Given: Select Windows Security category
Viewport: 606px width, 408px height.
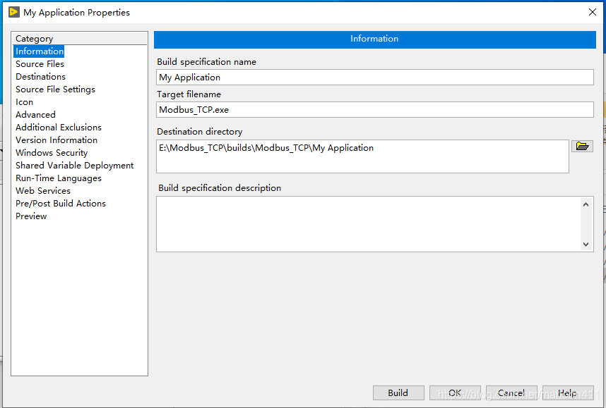Looking at the screenshot, I should coord(52,153).
